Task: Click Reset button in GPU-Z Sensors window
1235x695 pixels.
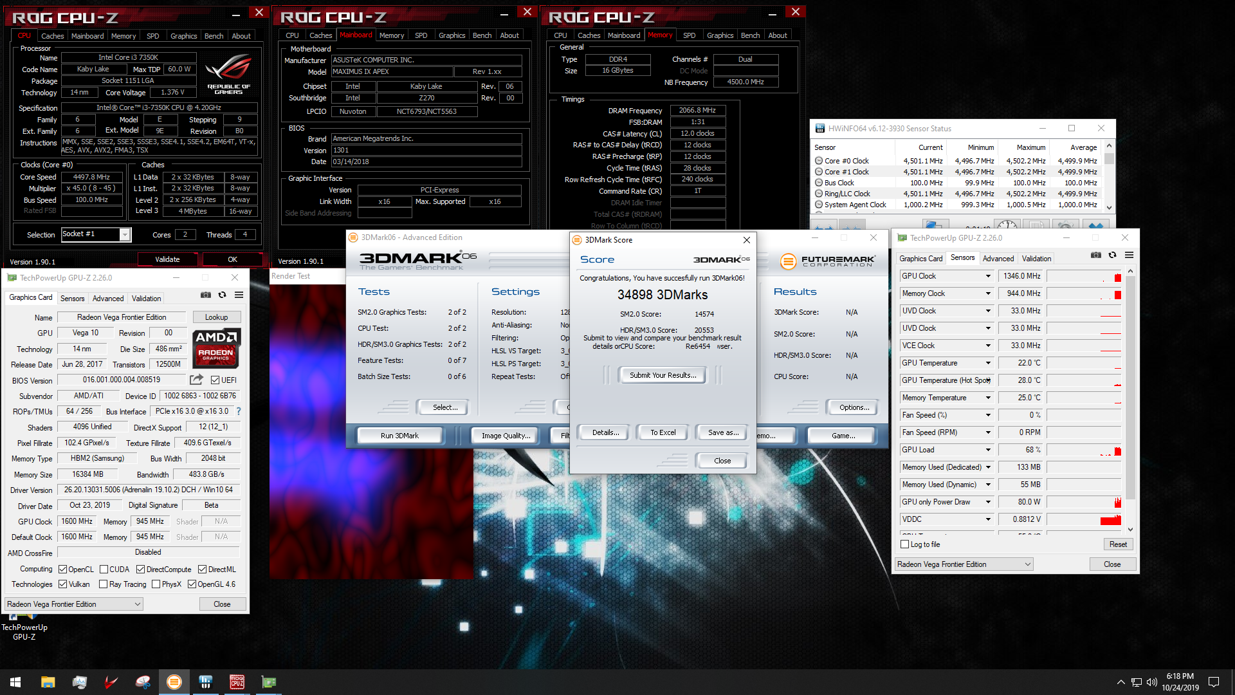Action: [1118, 544]
